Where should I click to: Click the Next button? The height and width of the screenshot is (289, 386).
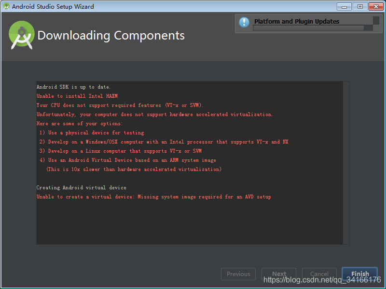[279, 274]
